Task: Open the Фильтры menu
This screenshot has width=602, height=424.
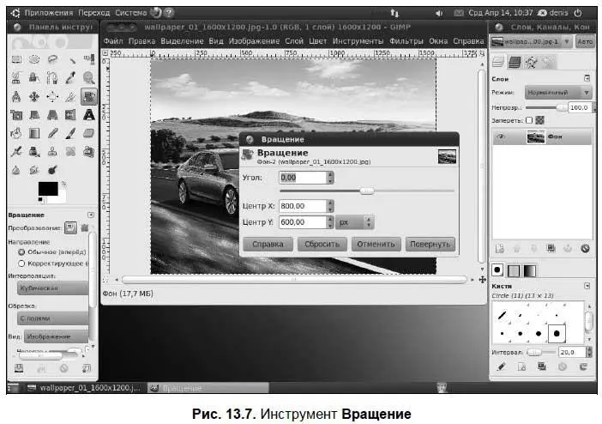Action: tap(406, 41)
